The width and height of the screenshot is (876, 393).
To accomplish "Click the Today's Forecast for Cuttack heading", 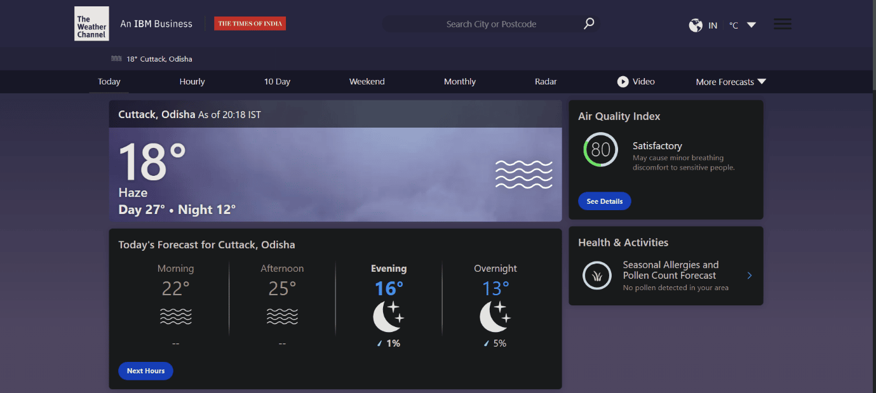I will point(206,244).
